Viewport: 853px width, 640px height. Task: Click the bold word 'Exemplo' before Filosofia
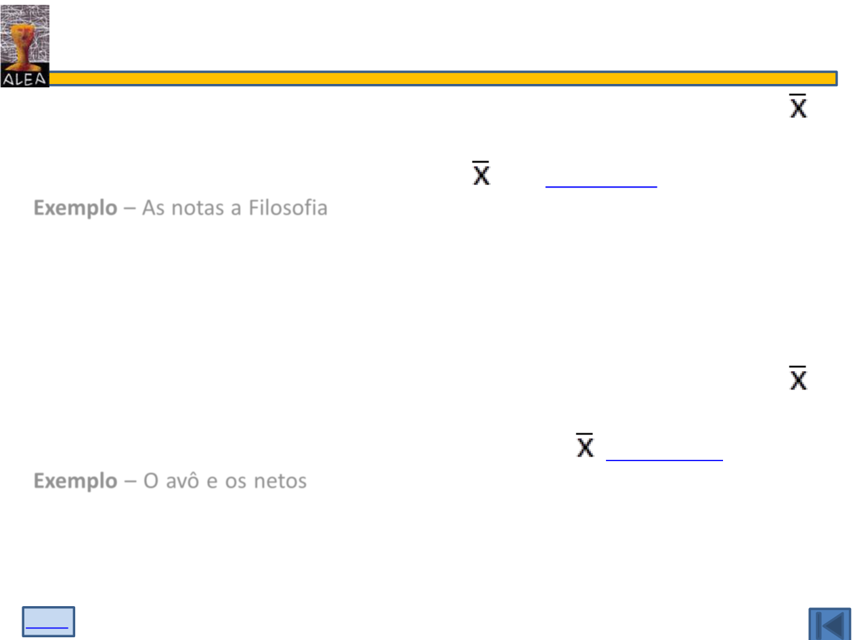(x=75, y=208)
